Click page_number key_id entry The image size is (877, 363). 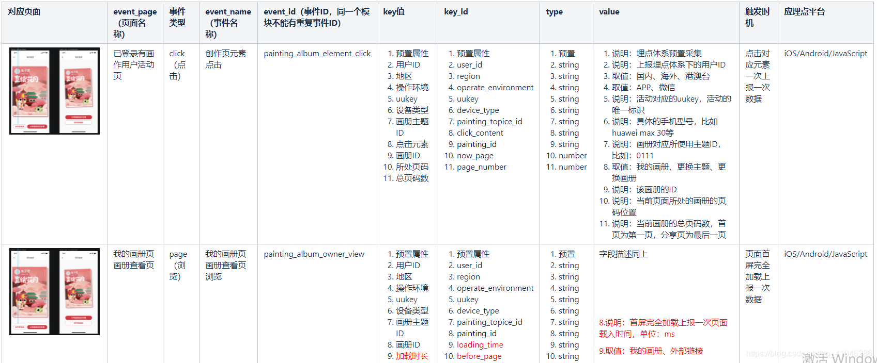pyautogui.click(x=482, y=167)
